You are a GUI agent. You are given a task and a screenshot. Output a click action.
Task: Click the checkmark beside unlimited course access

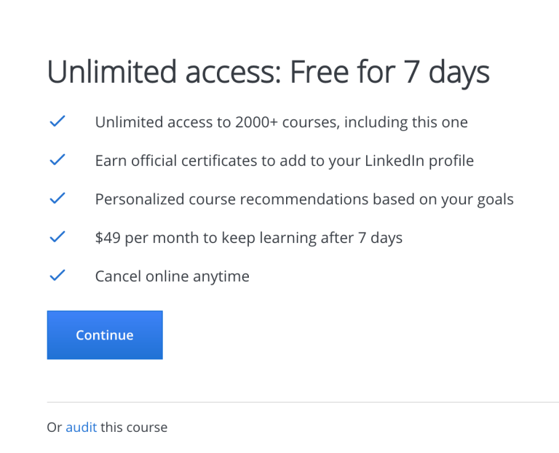pyautogui.click(x=58, y=121)
